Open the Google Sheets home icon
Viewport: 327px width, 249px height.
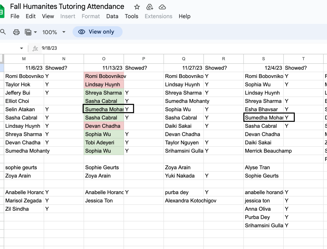tap(2, 12)
